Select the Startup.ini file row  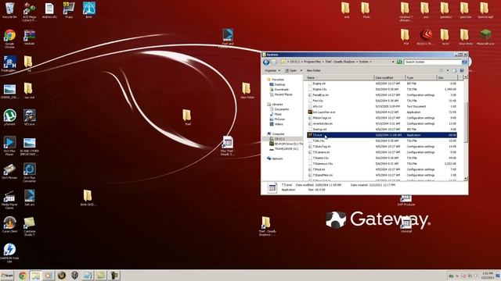[381, 130]
